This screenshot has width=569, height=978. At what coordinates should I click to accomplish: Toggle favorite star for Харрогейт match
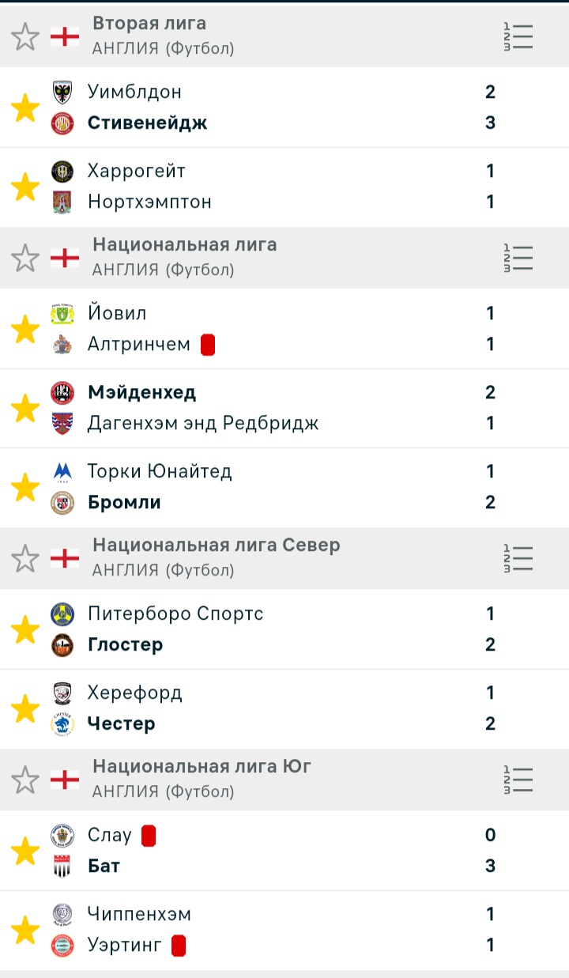(25, 187)
